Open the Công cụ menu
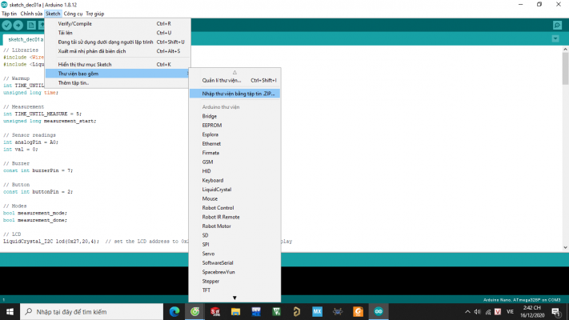The height and width of the screenshot is (320, 569). [73, 14]
